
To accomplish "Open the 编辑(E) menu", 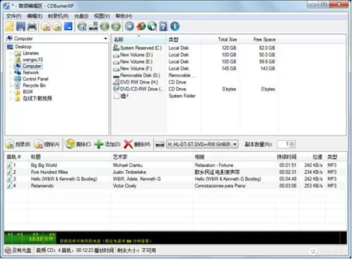I will (35, 16).
